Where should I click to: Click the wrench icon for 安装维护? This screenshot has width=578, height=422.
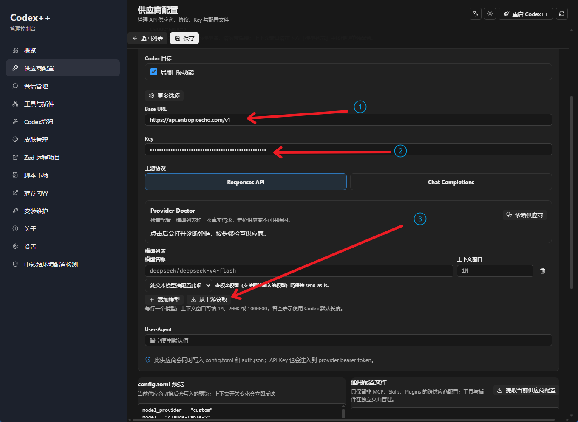(x=15, y=211)
